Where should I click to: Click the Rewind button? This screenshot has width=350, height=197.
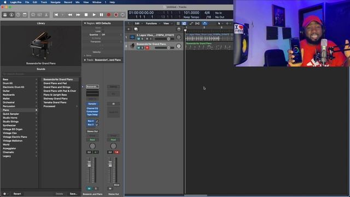tap(70, 15)
